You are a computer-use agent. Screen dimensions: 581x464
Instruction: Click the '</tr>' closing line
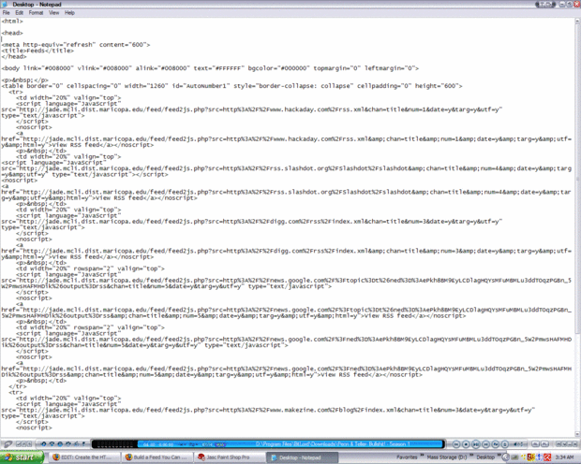(18, 386)
